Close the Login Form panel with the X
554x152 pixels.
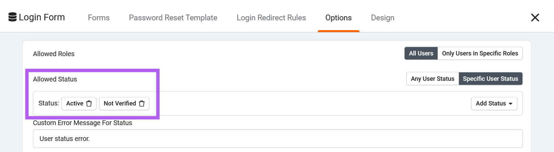click(535, 18)
